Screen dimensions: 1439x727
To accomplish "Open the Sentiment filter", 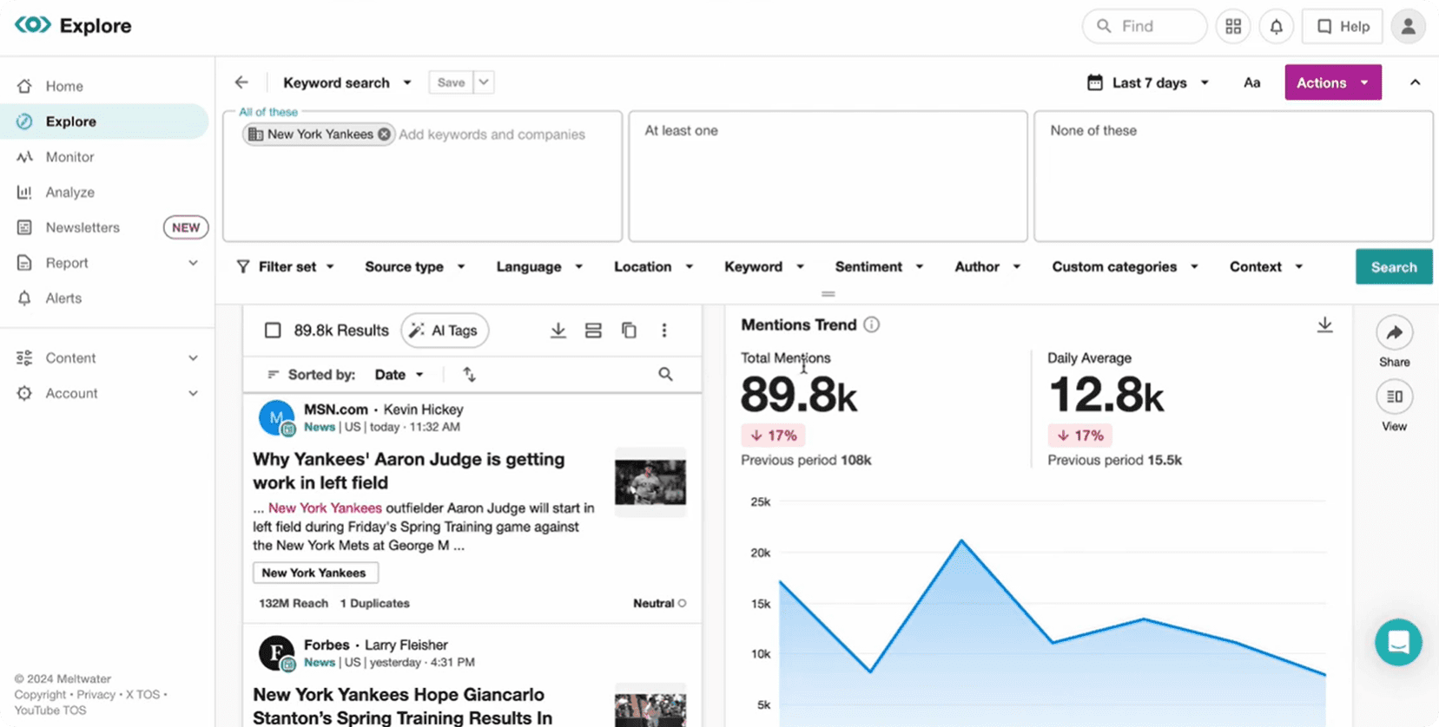I will [879, 267].
